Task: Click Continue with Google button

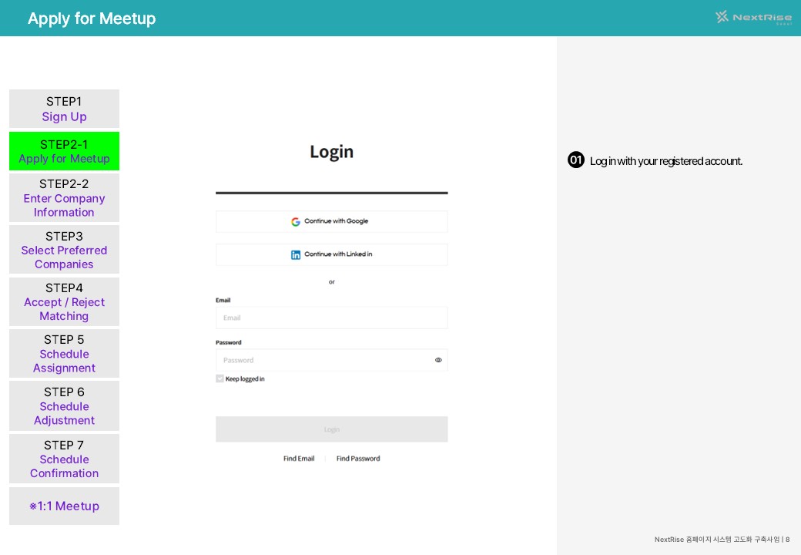Action: tap(331, 222)
